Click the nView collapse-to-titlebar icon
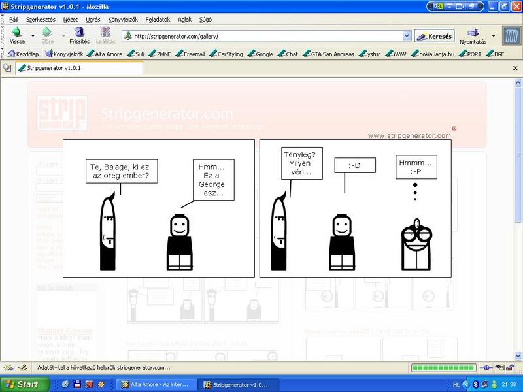 click(x=450, y=7)
